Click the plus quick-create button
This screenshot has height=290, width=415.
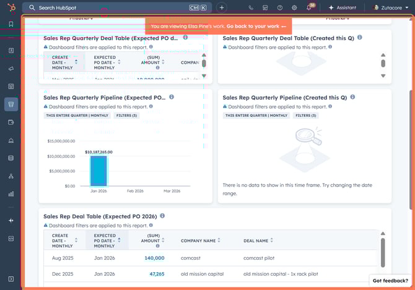point(222,8)
